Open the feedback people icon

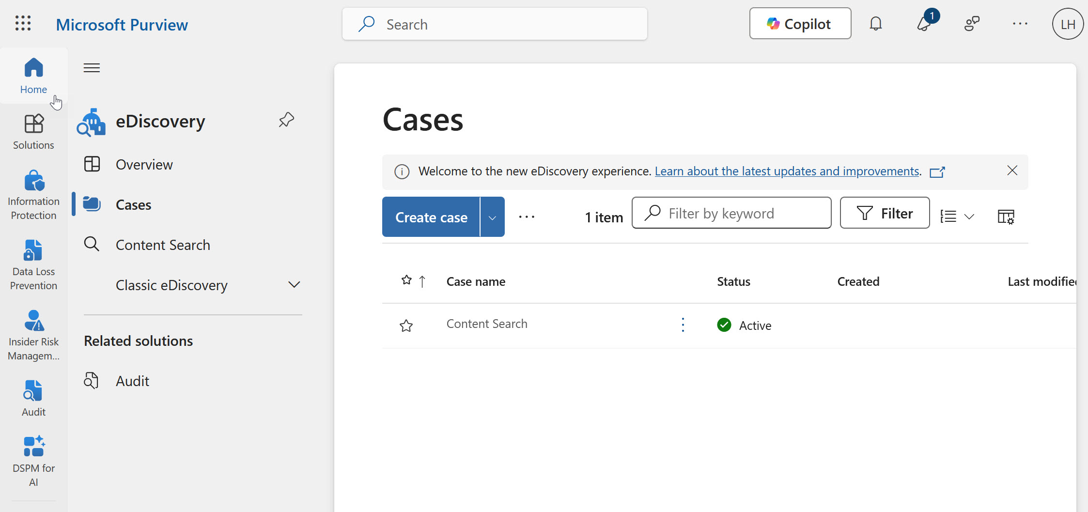[x=972, y=24]
